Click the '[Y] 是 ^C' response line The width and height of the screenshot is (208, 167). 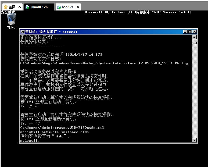tap(30, 123)
